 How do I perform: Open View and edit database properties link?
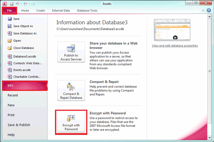pos(175,45)
